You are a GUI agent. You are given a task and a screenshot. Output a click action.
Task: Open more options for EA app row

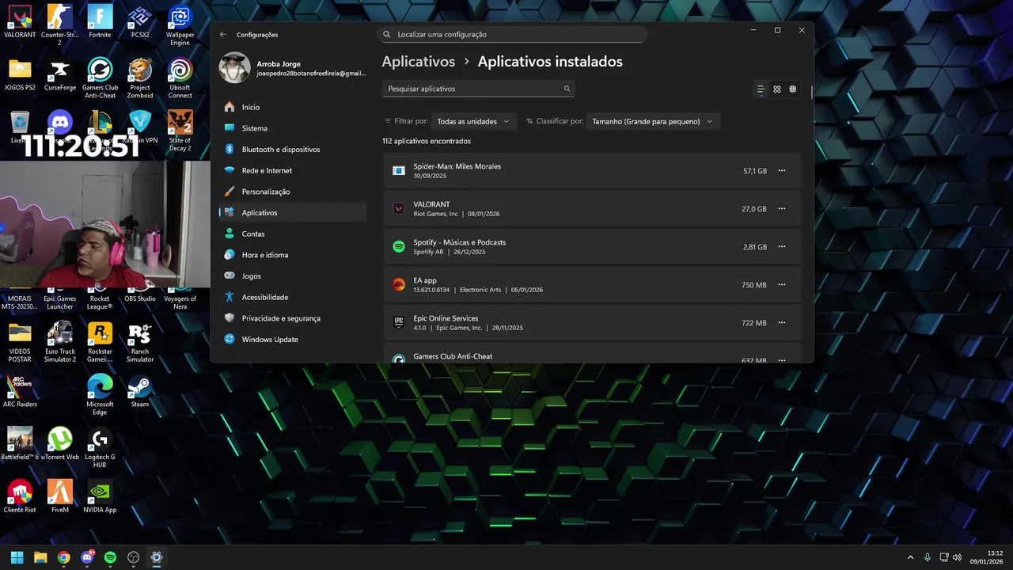782,285
